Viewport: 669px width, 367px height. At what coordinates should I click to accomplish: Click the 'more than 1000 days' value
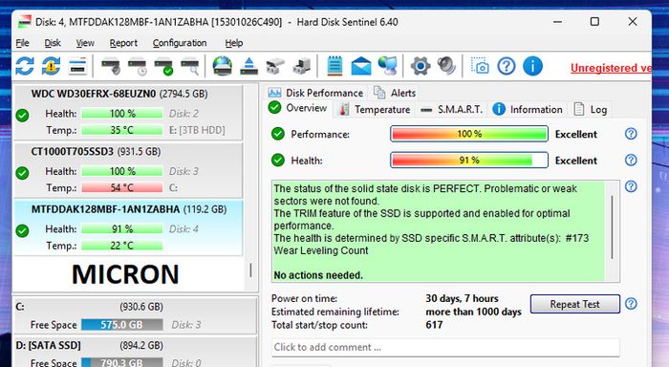pyautogui.click(x=474, y=312)
